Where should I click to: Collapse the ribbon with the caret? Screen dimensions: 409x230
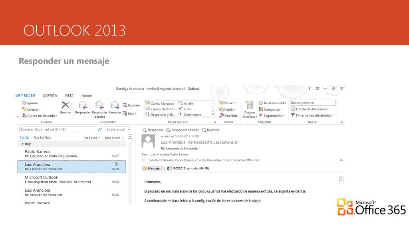pos(342,122)
